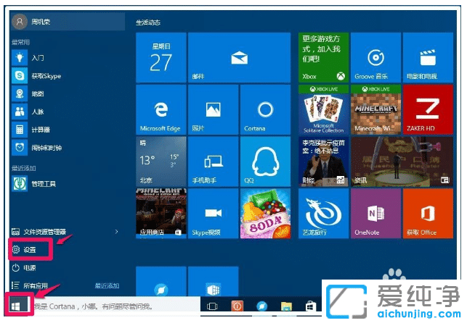Open the 财经 news tile
The height and width of the screenshot is (323, 467).
323,161
